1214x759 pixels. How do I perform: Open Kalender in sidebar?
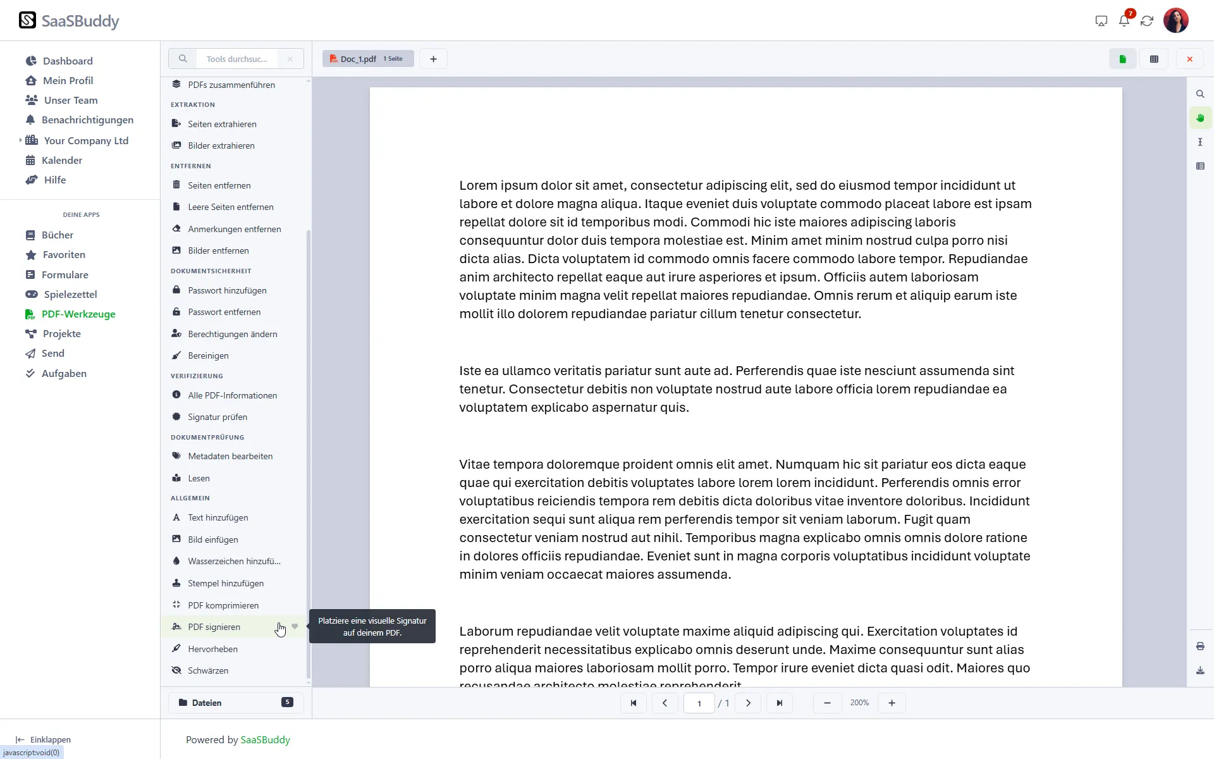click(54, 160)
